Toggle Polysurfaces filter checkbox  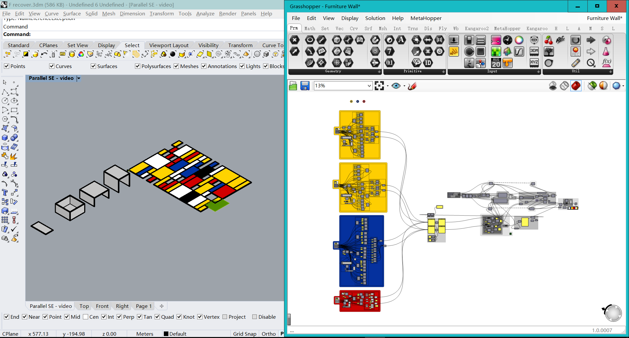click(138, 66)
